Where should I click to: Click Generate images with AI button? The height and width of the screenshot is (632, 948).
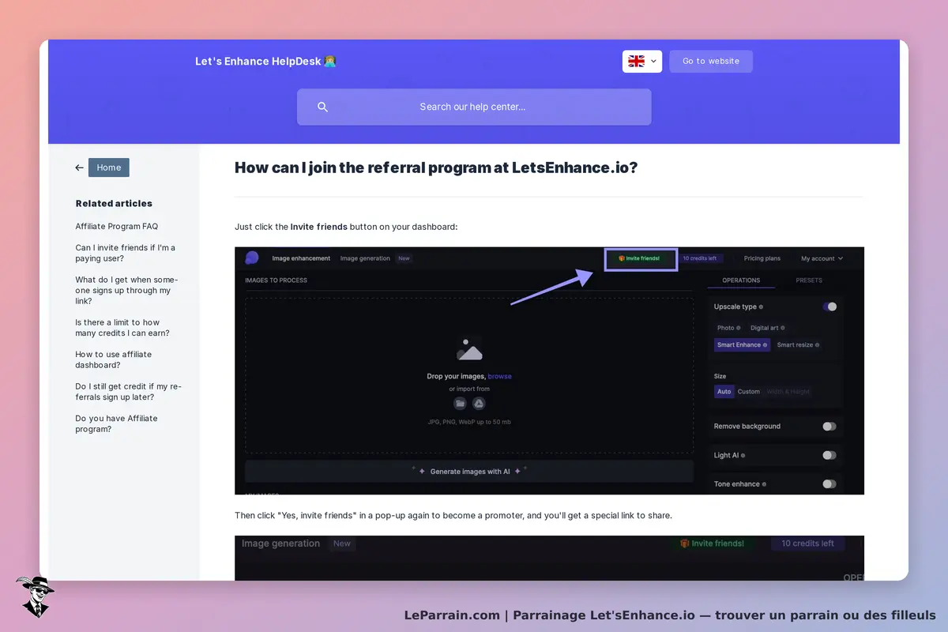(x=469, y=472)
